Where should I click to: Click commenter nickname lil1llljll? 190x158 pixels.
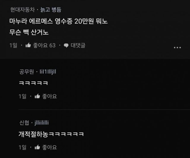coord(48,72)
